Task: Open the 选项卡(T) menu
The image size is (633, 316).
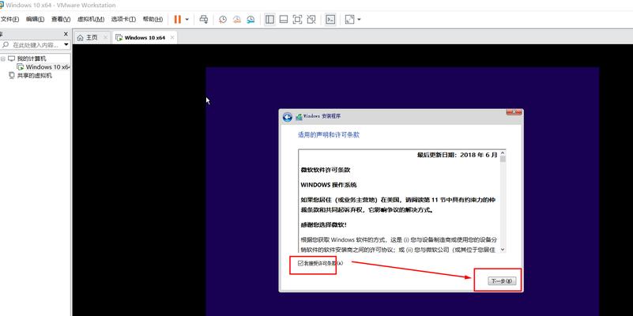Action: [123, 20]
